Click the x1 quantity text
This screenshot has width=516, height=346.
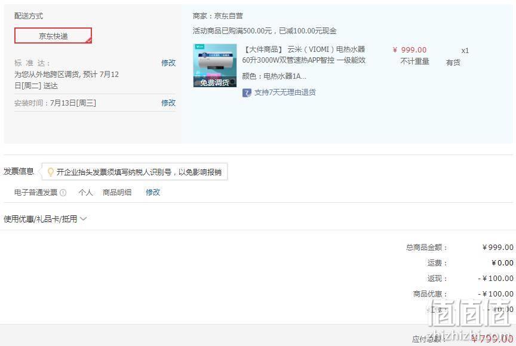pyautogui.click(x=465, y=51)
